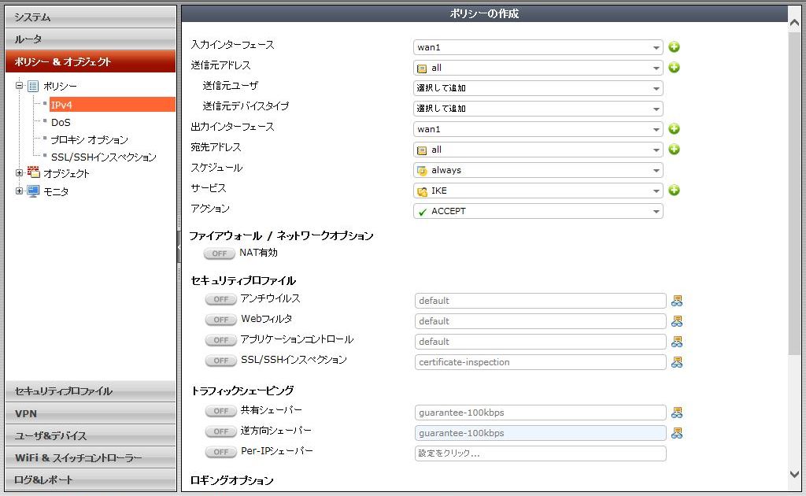
Task: Open the アクション dropdown showing ACCEPT
Action: coord(538,211)
